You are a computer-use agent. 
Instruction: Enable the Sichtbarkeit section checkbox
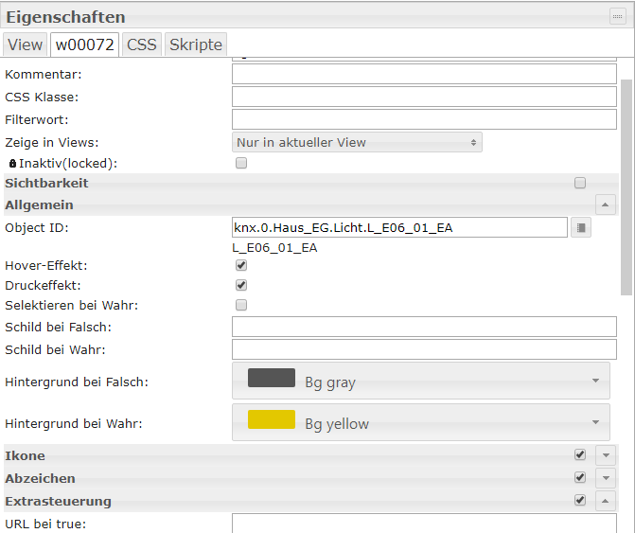click(x=580, y=183)
